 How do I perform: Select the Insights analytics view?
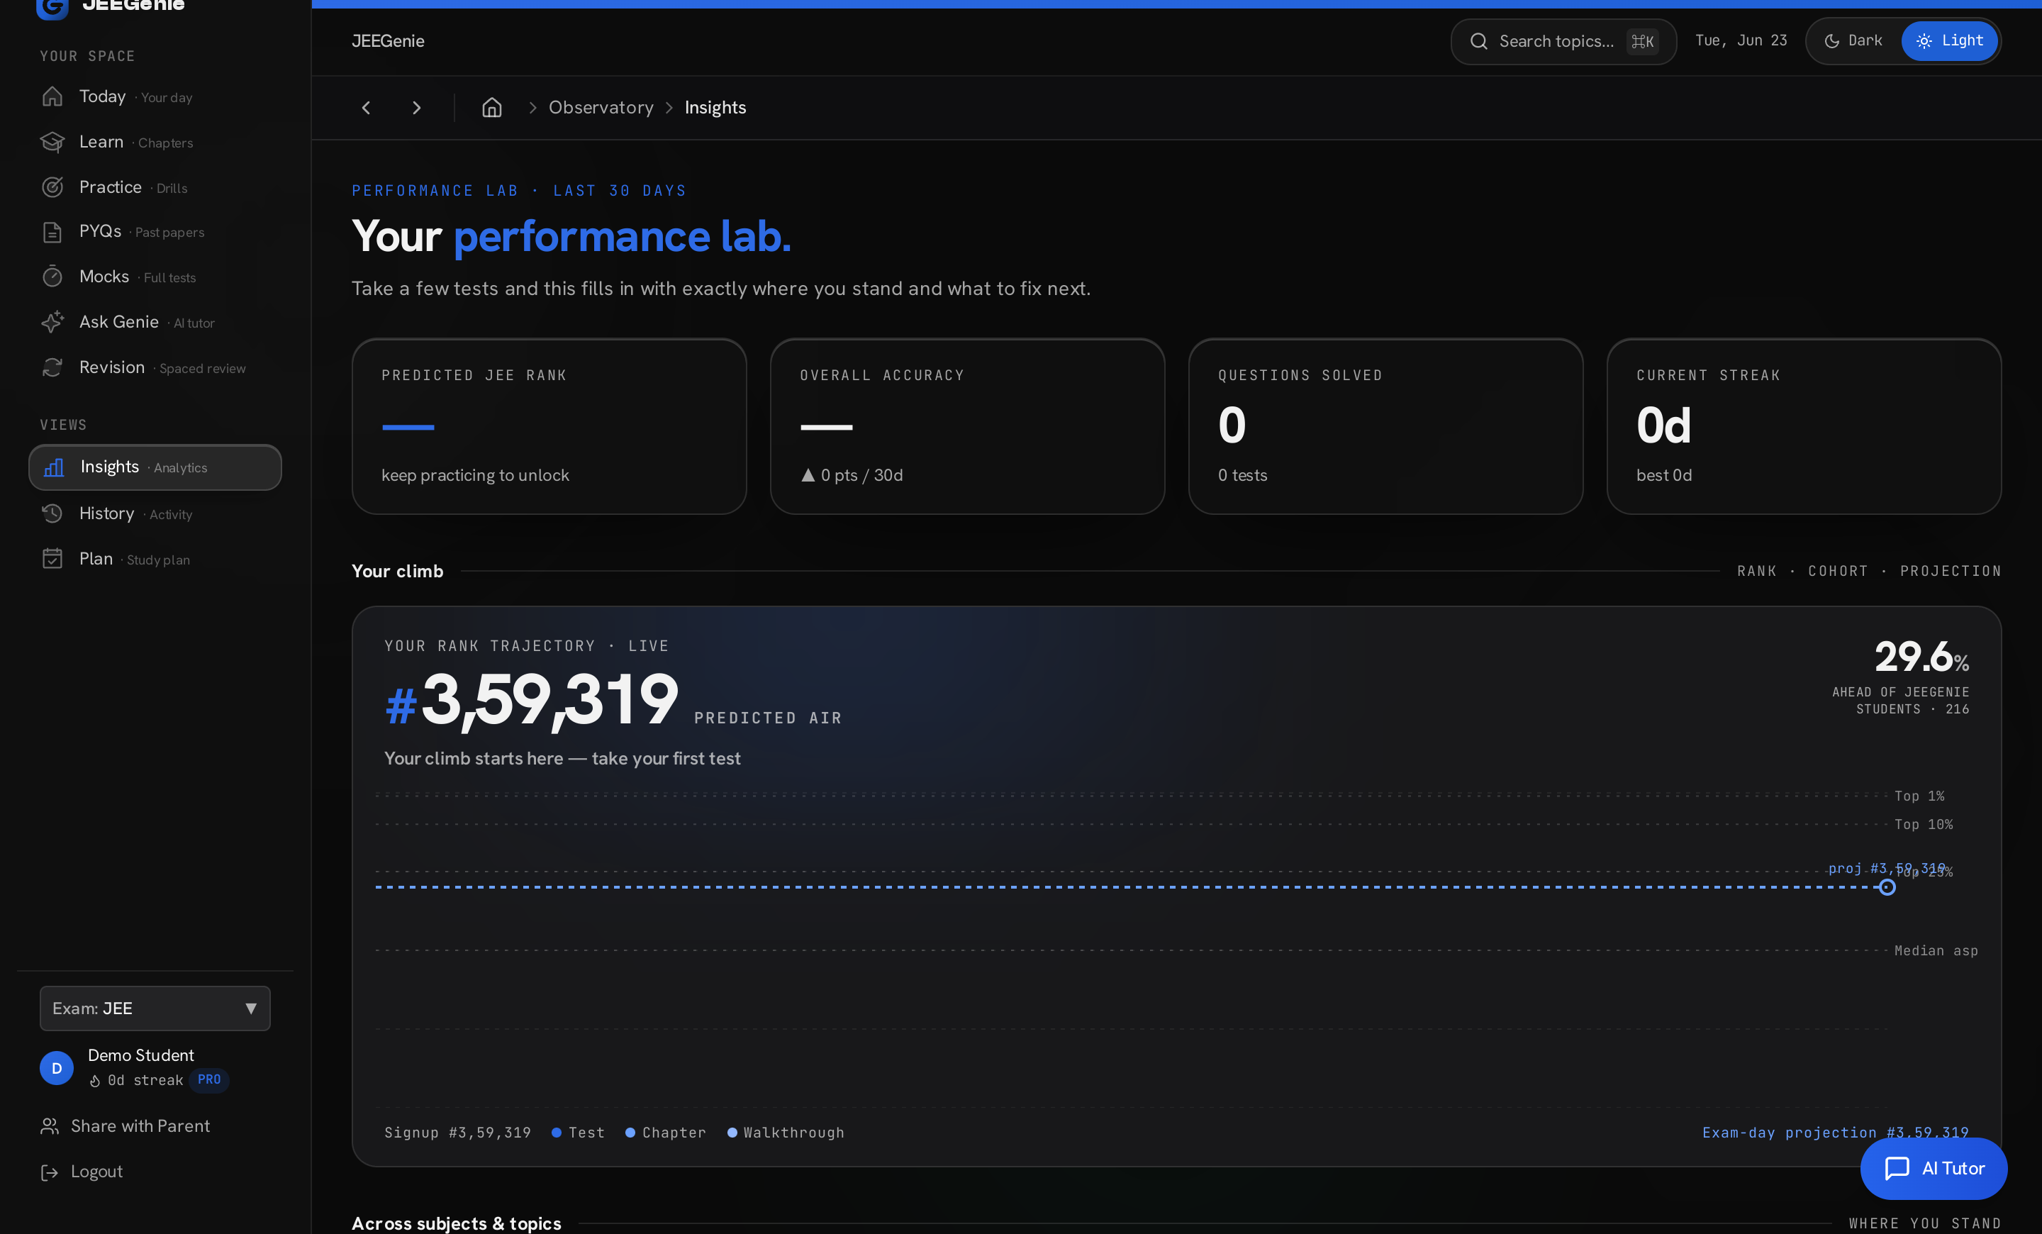click(155, 467)
